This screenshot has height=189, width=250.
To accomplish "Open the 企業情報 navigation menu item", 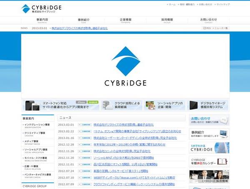I will pos(125,20).
